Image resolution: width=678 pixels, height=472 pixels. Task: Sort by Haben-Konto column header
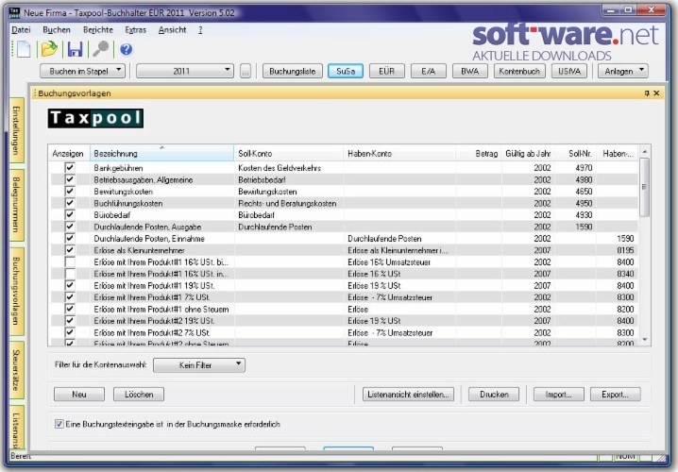pyautogui.click(x=399, y=154)
